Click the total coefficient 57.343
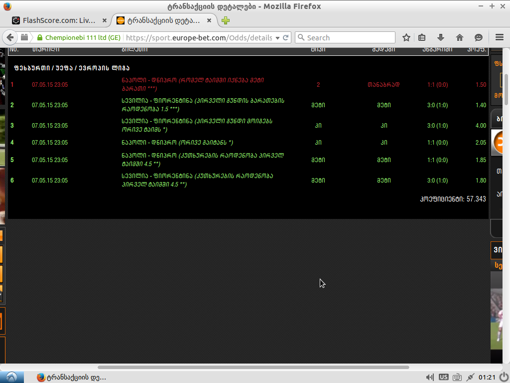The image size is (510, 383). pos(476,199)
